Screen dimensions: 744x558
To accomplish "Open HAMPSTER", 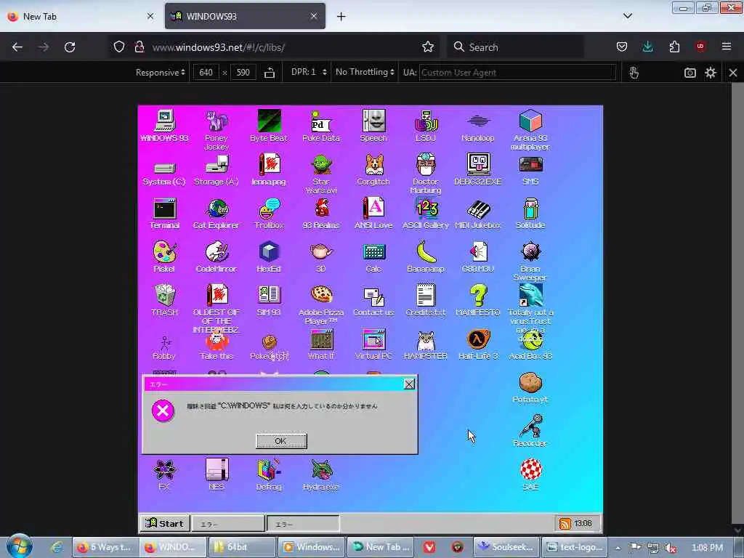I will [x=426, y=344].
